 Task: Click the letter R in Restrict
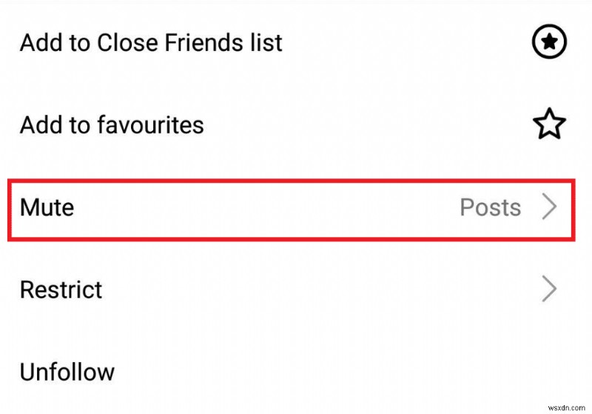pyautogui.click(x=27, y=289)
